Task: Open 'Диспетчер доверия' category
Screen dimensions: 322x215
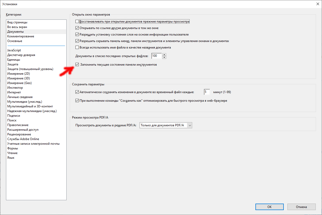Action: pyautogui.click(x=36, y=55)
